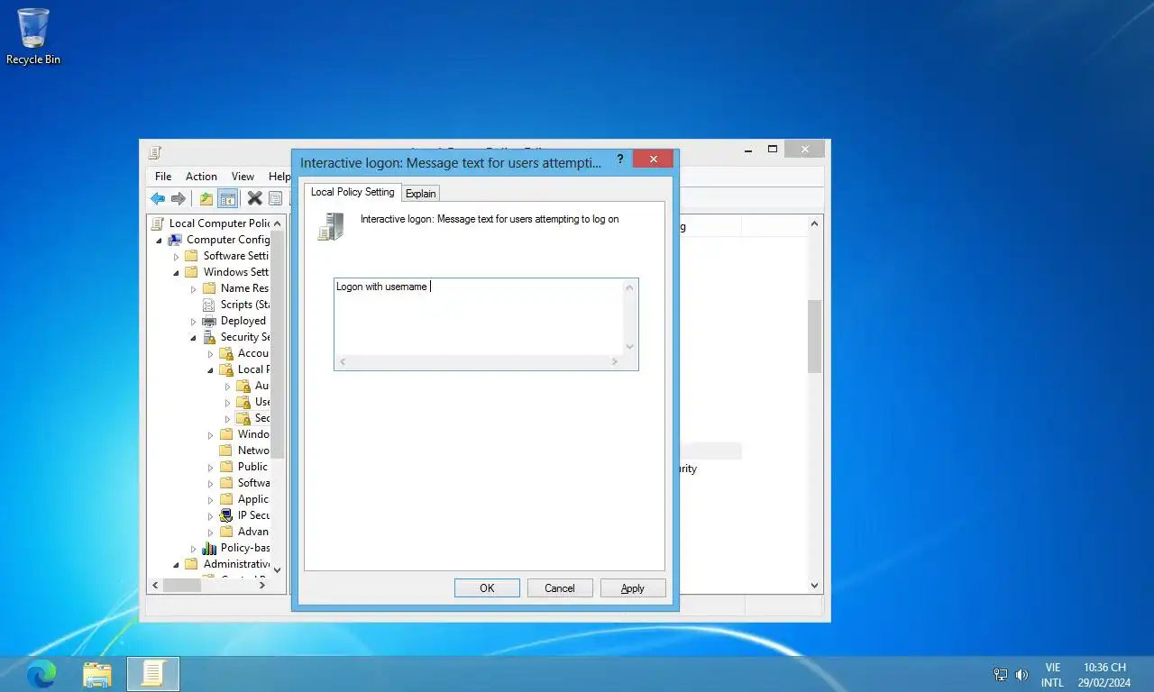Click the Apply button
Viewport: 1154px width, 692px height.
pos(633,587)
